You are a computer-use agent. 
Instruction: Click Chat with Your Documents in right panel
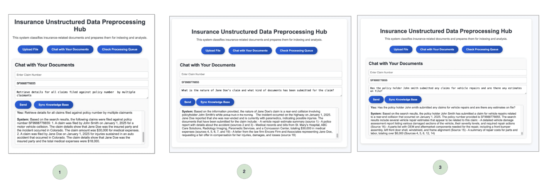tap(437, 49)
